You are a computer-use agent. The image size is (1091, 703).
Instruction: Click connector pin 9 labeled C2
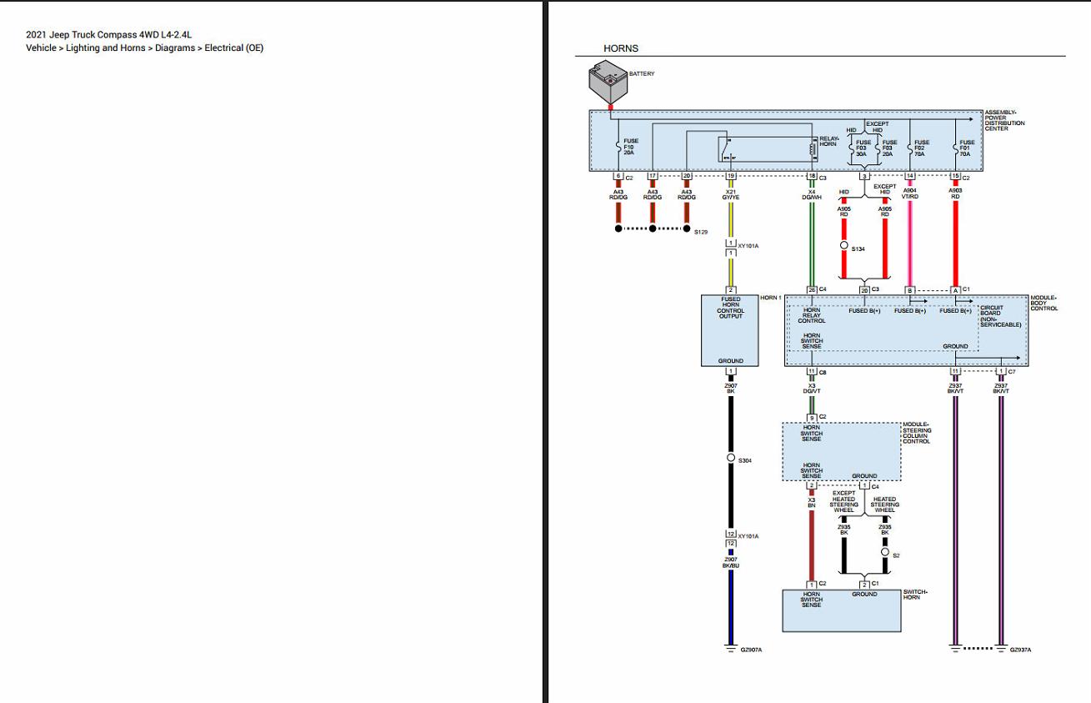[x=812, y=417]
